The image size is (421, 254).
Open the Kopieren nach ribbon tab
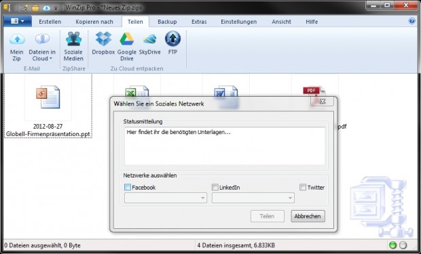94,22
